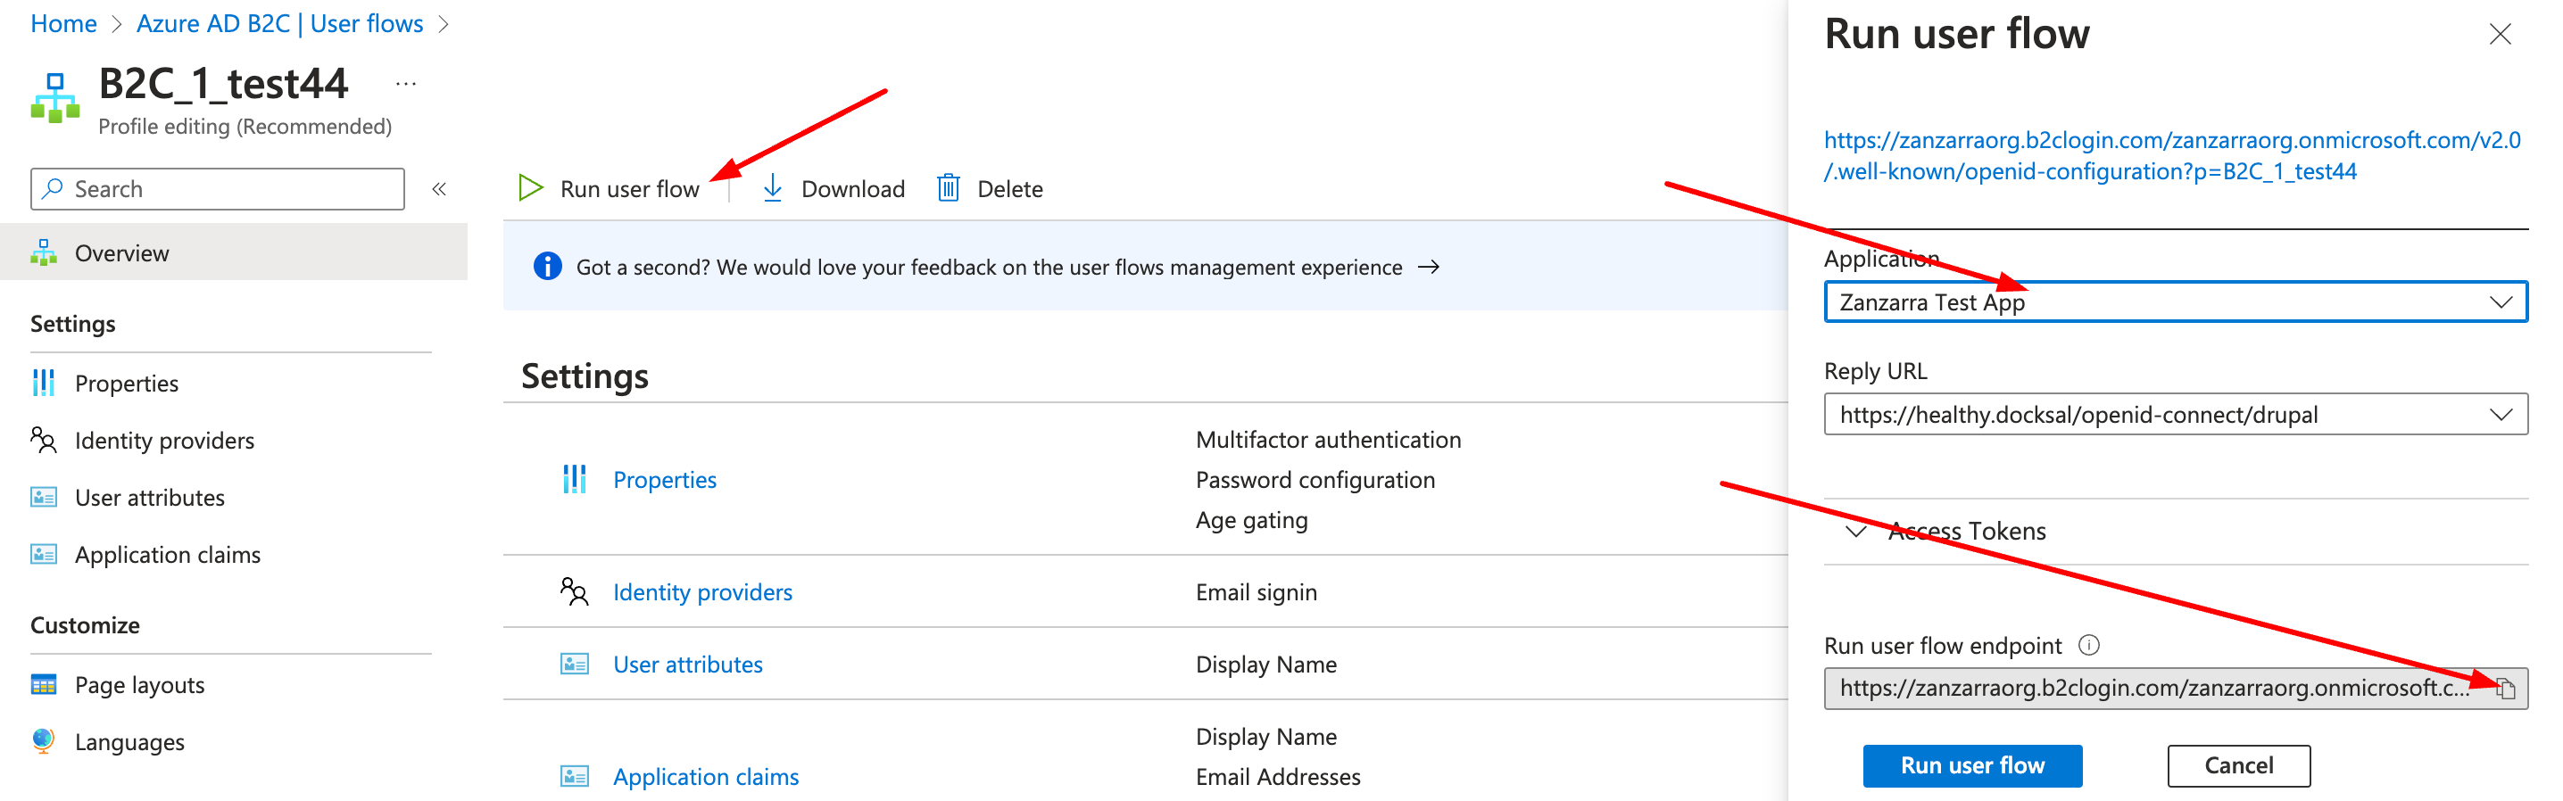Viewport: 2563px width, 801px height.
Task: Click the Run user flow toolbar label
Action: click(630, 188)
